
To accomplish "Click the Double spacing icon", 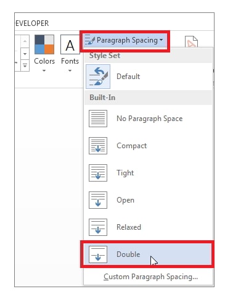I will pos(98,254).
